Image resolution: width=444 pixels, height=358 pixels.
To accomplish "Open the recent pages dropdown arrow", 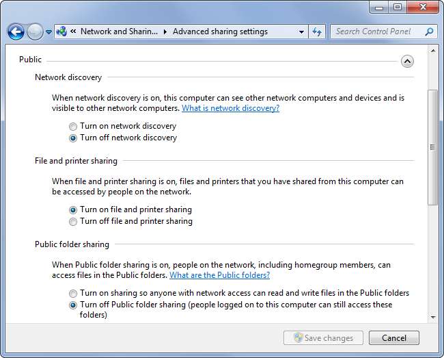I will 49,32.
